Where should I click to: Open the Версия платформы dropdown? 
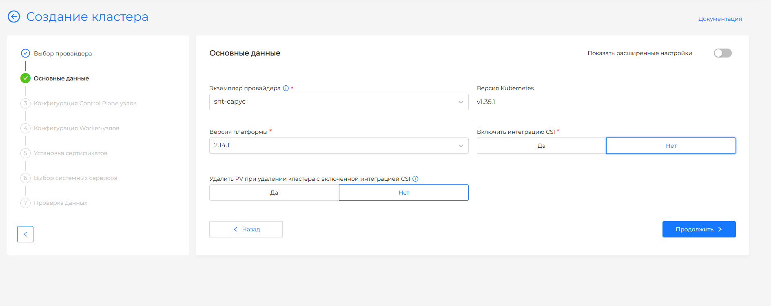pos(339,146)
